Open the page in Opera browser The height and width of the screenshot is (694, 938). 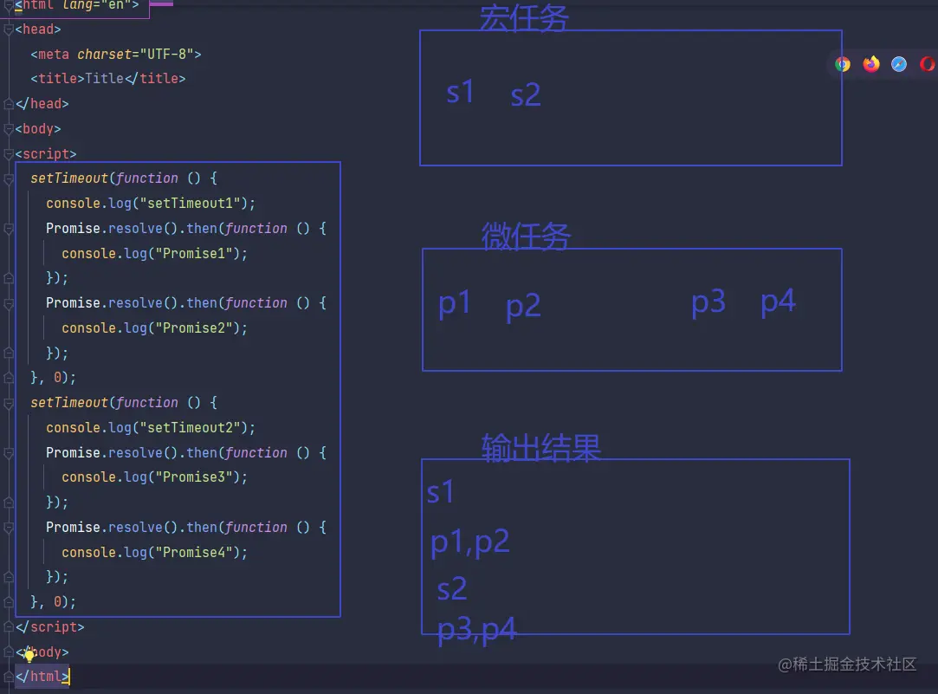[927, 64]
